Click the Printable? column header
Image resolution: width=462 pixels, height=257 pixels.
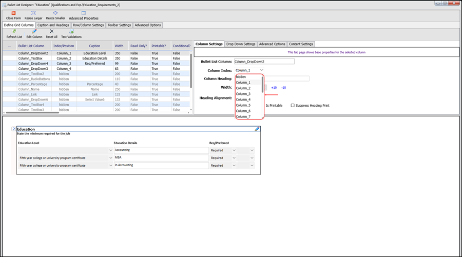point(160,46)
